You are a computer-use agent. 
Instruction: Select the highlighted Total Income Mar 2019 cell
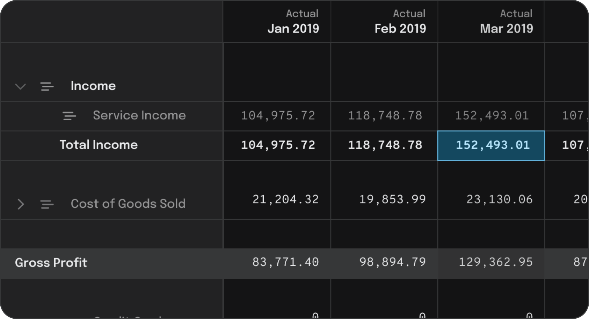[x=491, y=146]
